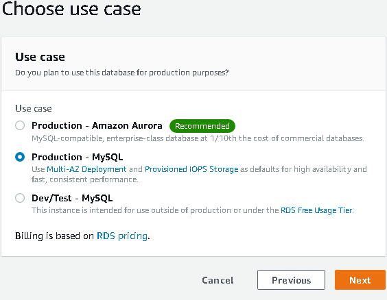Select the Production - Amazon Aurora radio button
Screen dimensions: 387x300
coord(20,125)
